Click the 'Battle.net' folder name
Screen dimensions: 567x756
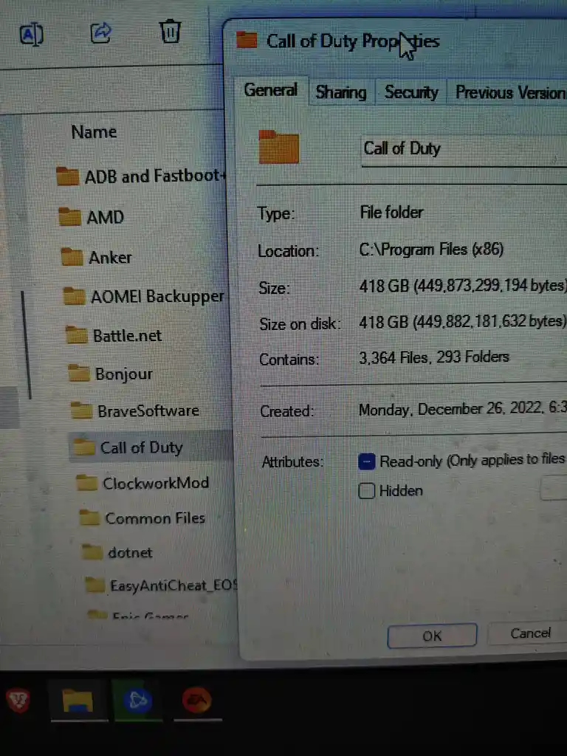(127, 335)
